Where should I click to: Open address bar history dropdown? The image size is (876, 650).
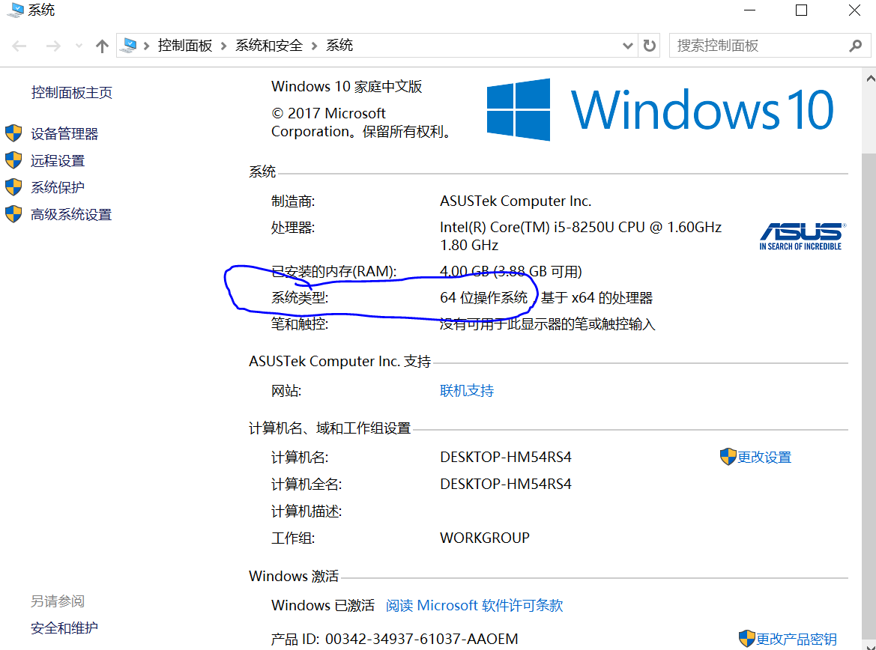(627, 46)
